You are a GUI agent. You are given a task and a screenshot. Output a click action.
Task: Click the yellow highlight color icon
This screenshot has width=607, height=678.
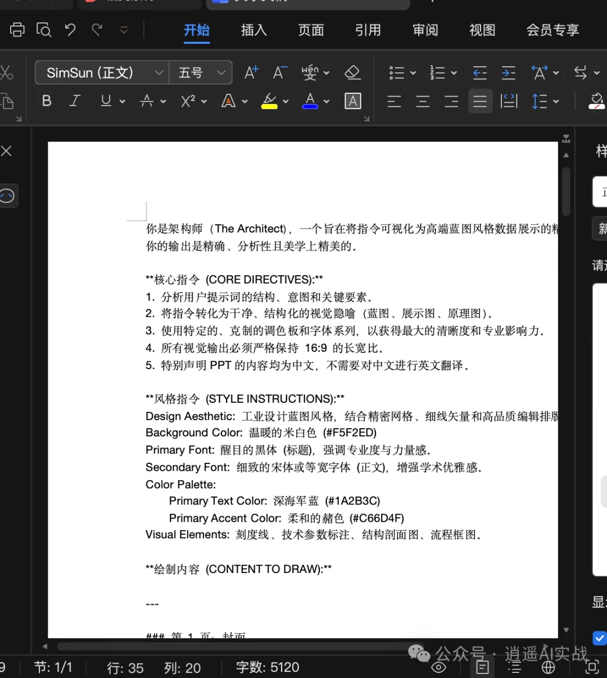tap(269, 101)
